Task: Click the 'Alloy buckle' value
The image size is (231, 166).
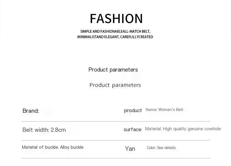Action: pos(72,147)
